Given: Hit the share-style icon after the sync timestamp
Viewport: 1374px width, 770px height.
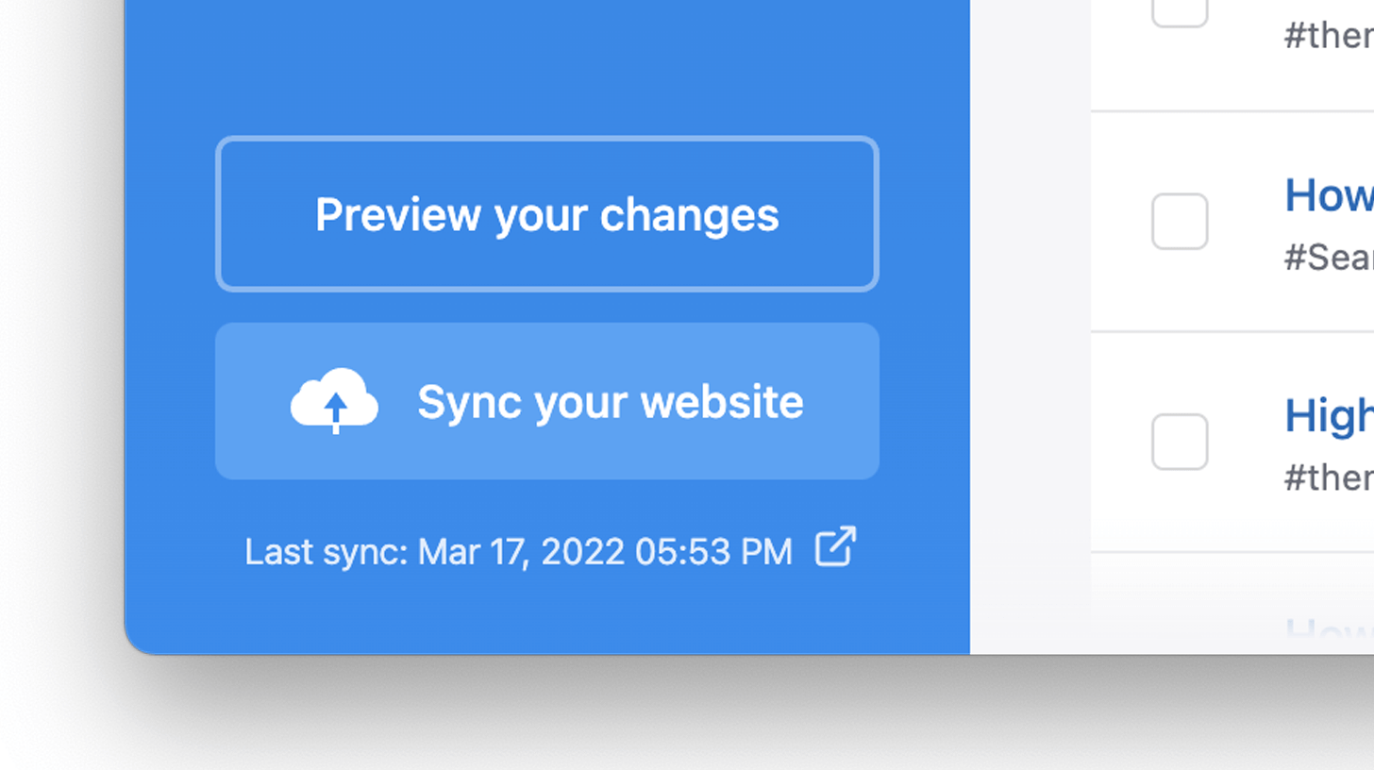Looking at the screenshot, I should point(834,545).
